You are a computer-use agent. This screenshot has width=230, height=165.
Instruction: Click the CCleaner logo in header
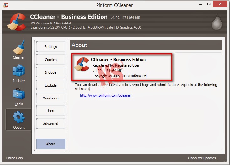point(17,22)
